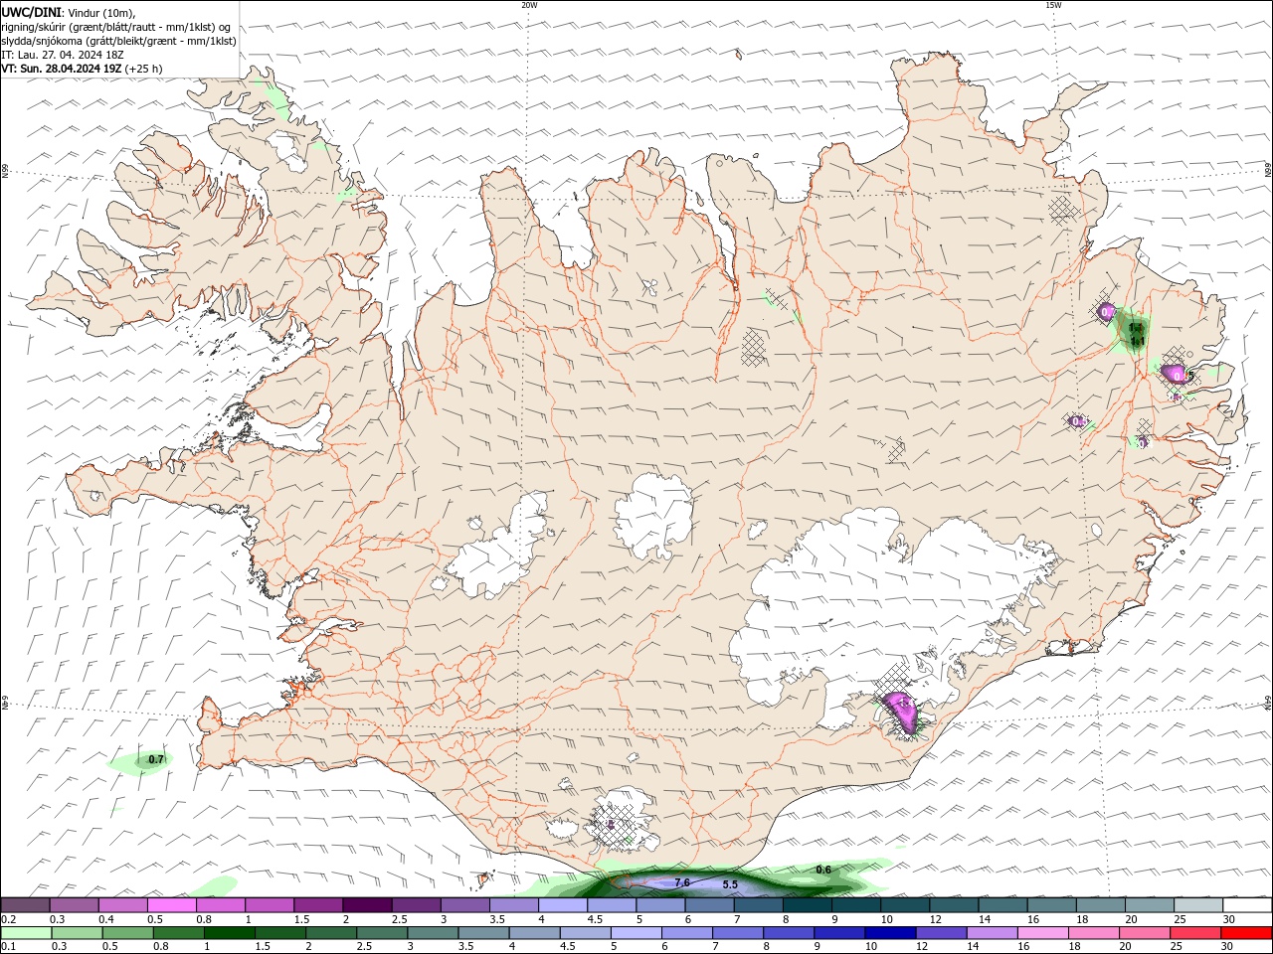Click the dark green rain patch in east Iceland
This screenshot has width=1273, height=954.
1134,333
